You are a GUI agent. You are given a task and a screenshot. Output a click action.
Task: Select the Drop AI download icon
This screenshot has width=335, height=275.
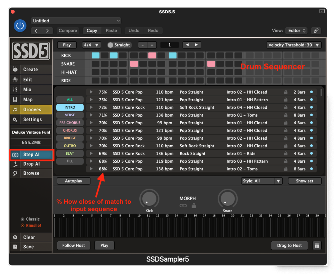tap(15, 164)
